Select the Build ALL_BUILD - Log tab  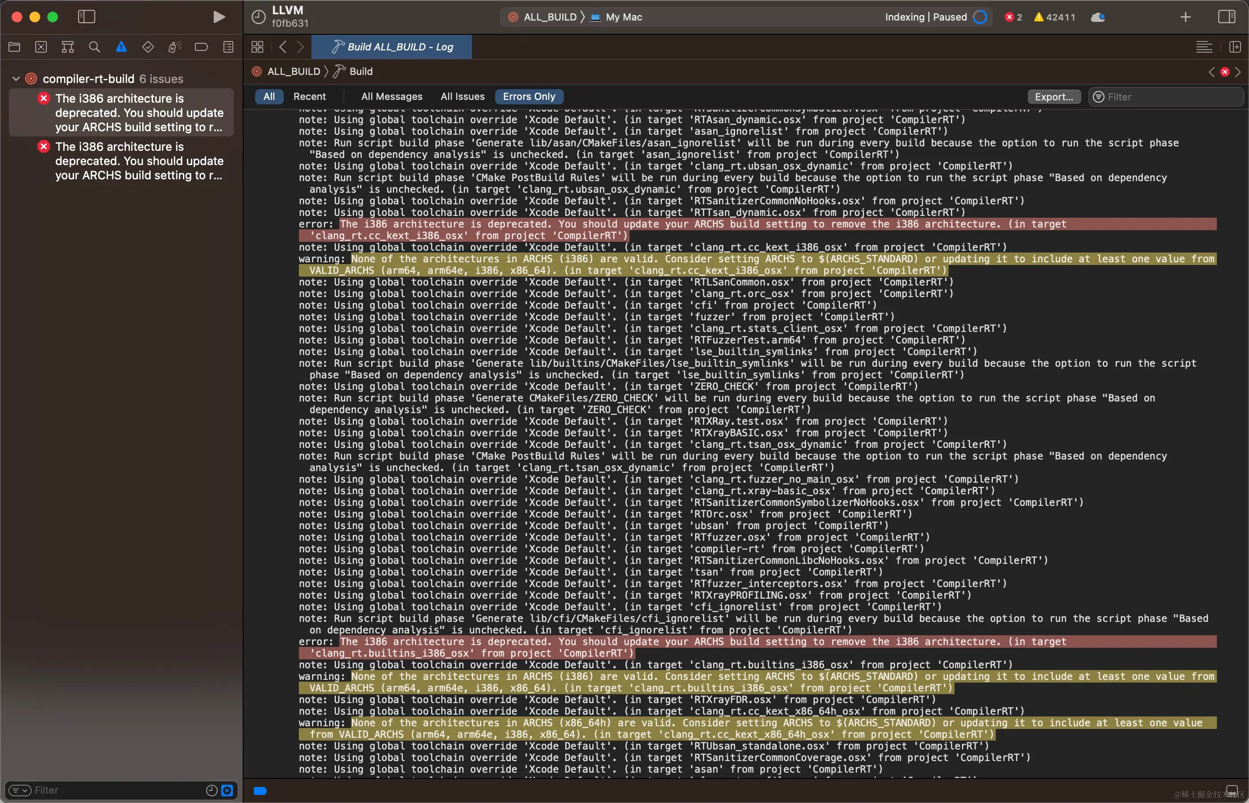point(392,47)
